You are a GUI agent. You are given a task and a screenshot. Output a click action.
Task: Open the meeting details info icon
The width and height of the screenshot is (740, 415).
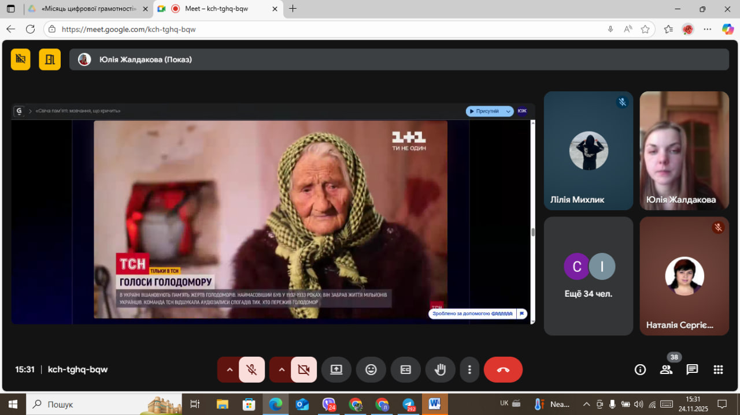(x=640, y=370)
